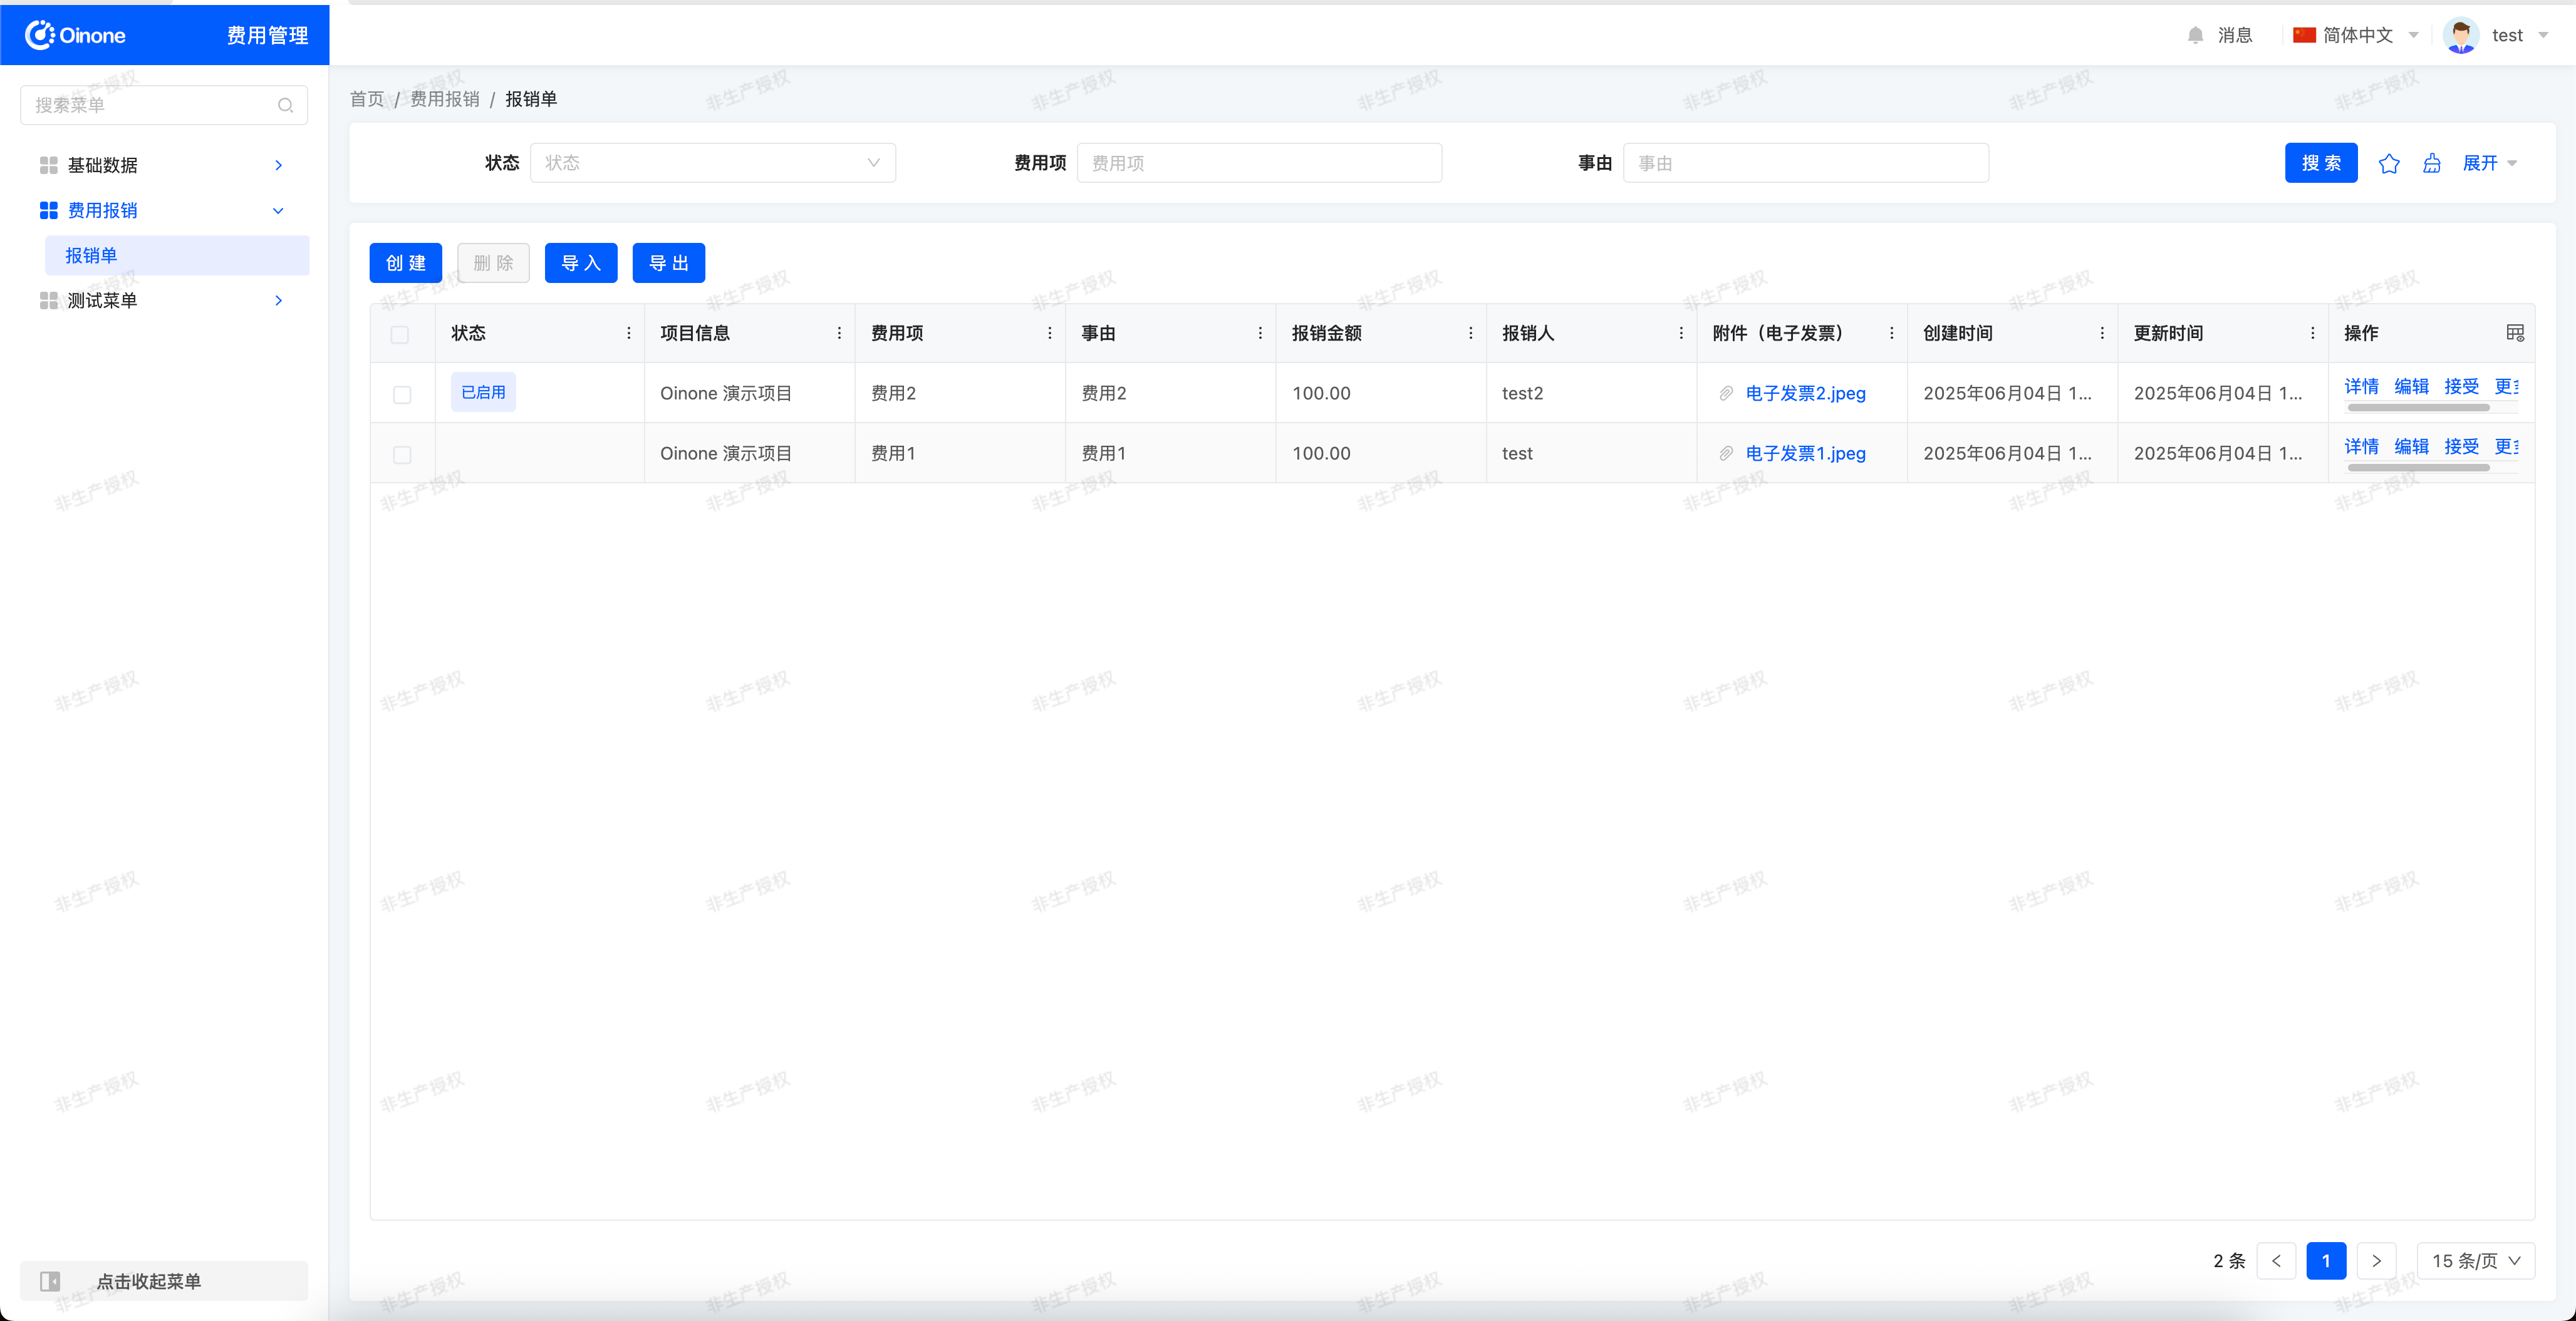This screenshot has height=1321, width=2576.
Task: Click the search menu magnifier icon
Action: [285, 105]
